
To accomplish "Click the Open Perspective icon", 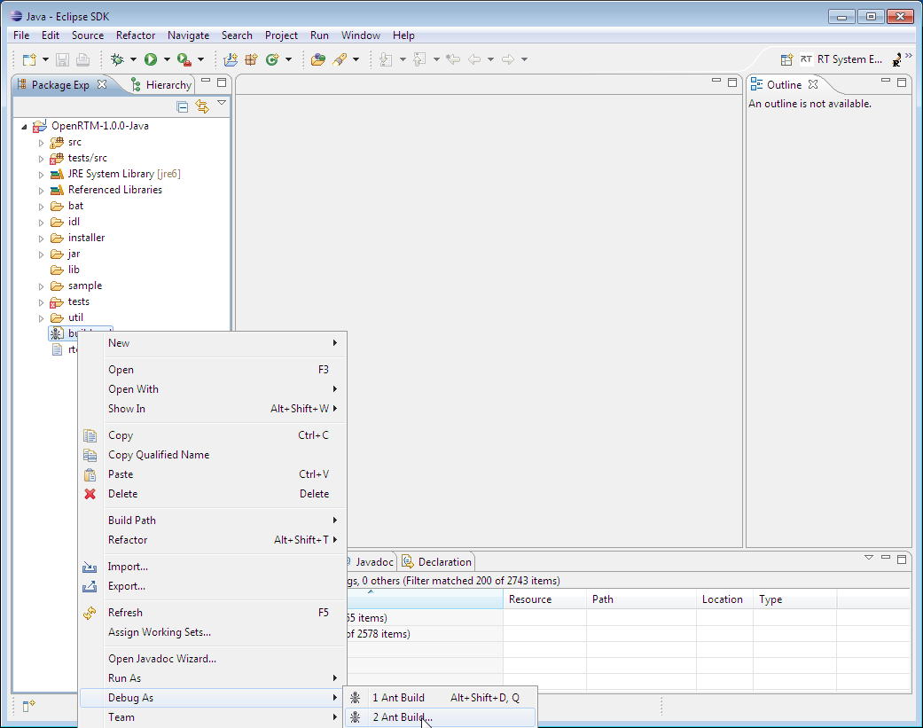I will coord(786,59).
